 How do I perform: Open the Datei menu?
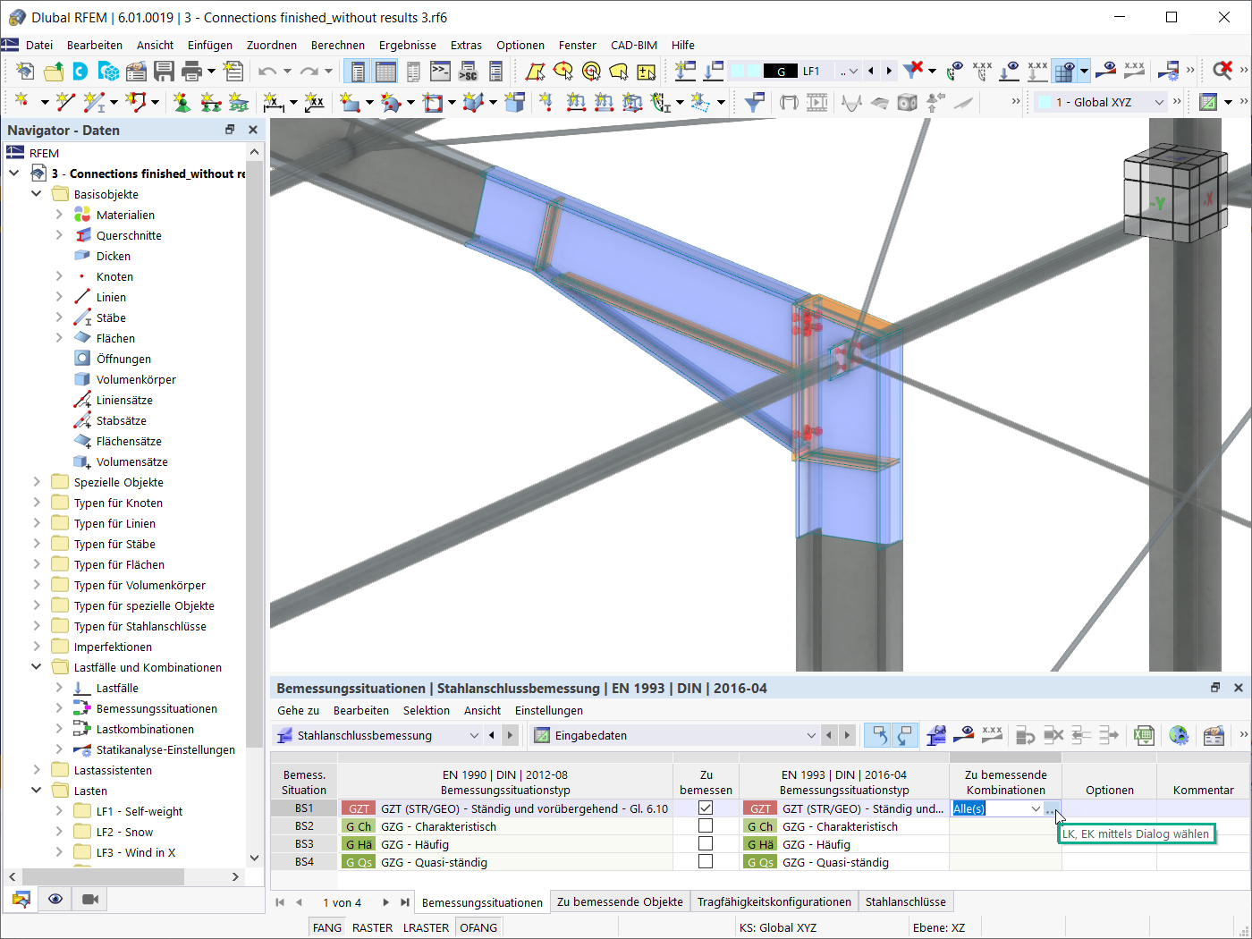coord(39,45)
